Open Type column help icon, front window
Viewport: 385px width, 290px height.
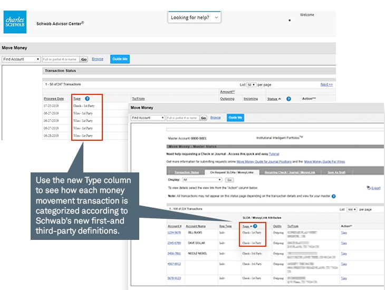[x=255, y=226]
